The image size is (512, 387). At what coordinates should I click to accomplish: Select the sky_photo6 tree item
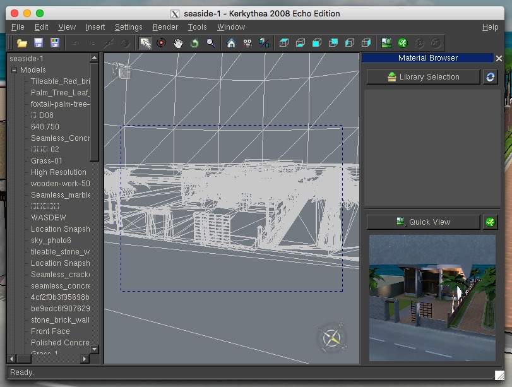pos(51,241)
